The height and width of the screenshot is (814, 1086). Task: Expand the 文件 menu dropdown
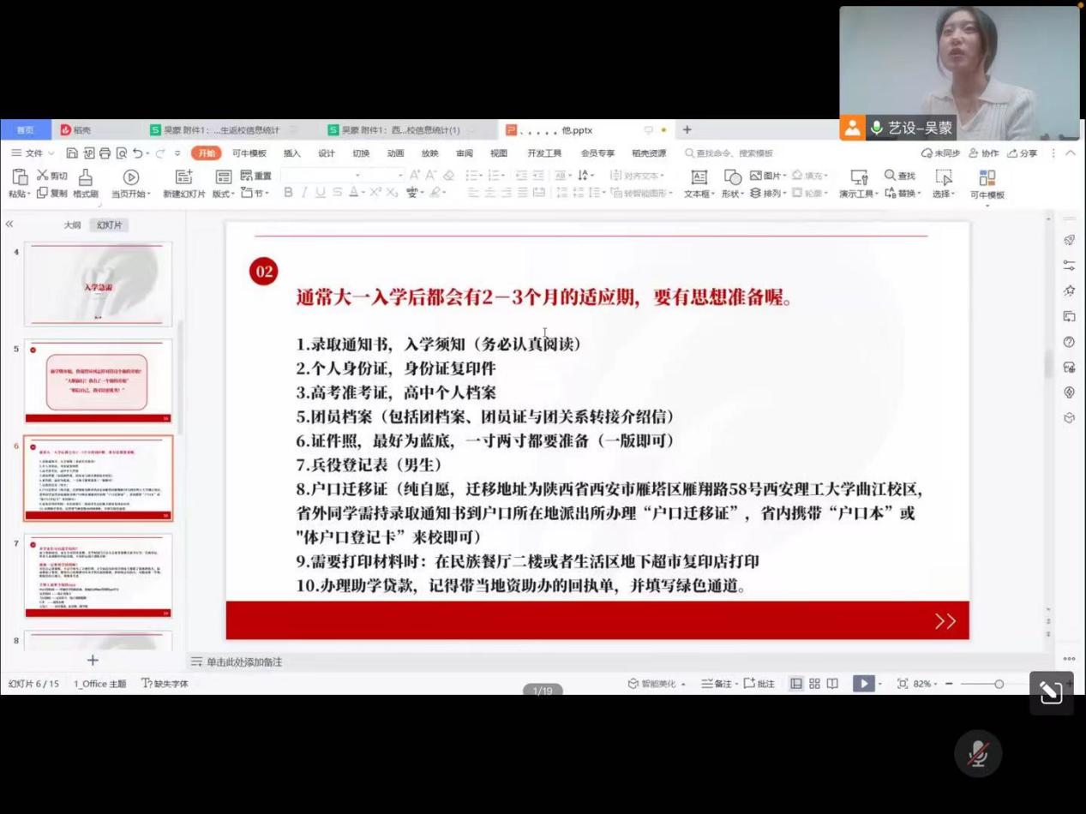[33, 153]
